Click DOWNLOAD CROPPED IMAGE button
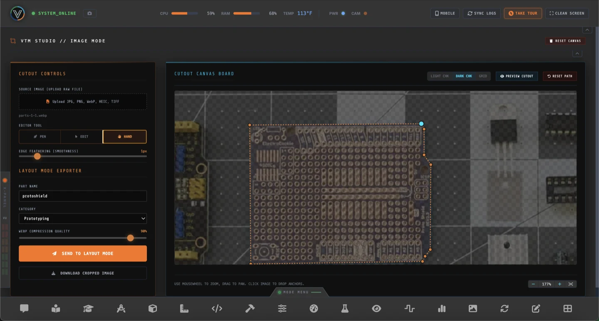The width and height of the screenshot is (599, 321). point(83,273)
